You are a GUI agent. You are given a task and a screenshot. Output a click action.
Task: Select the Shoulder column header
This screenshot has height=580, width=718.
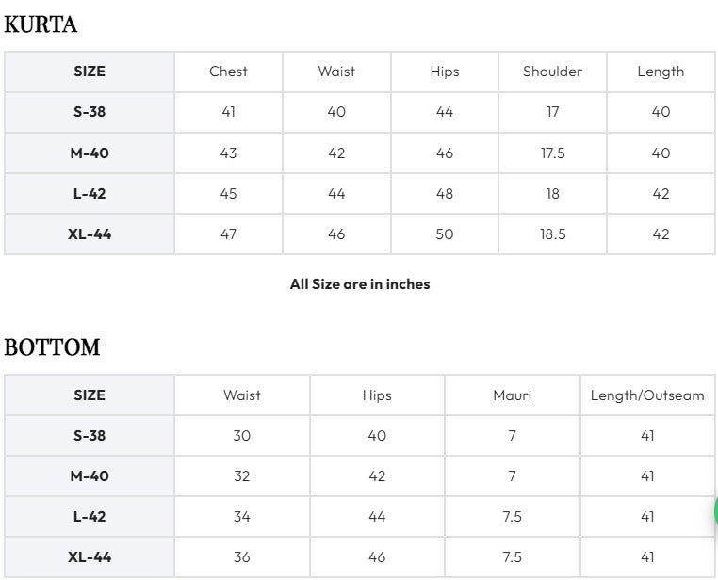click(x=552, y=72)
